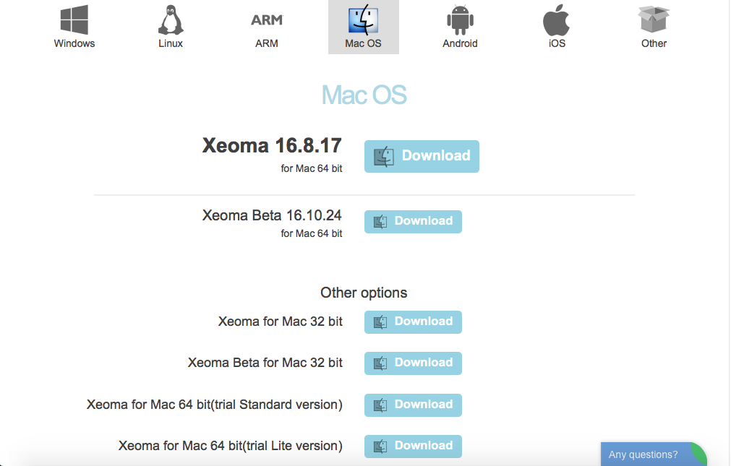Choose the iOS tab label
Viewport: 731px width, 466px height.
557,43
